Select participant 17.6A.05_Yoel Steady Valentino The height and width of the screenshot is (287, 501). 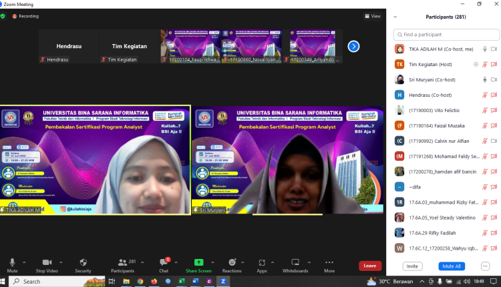(446, 218)
